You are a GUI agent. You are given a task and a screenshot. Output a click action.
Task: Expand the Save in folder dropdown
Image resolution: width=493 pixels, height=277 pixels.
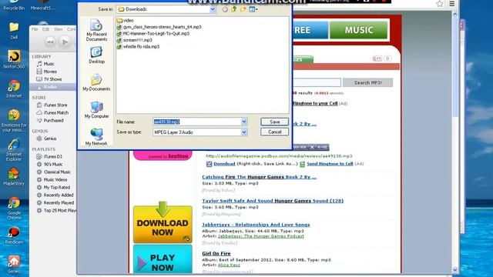point(213,9)
